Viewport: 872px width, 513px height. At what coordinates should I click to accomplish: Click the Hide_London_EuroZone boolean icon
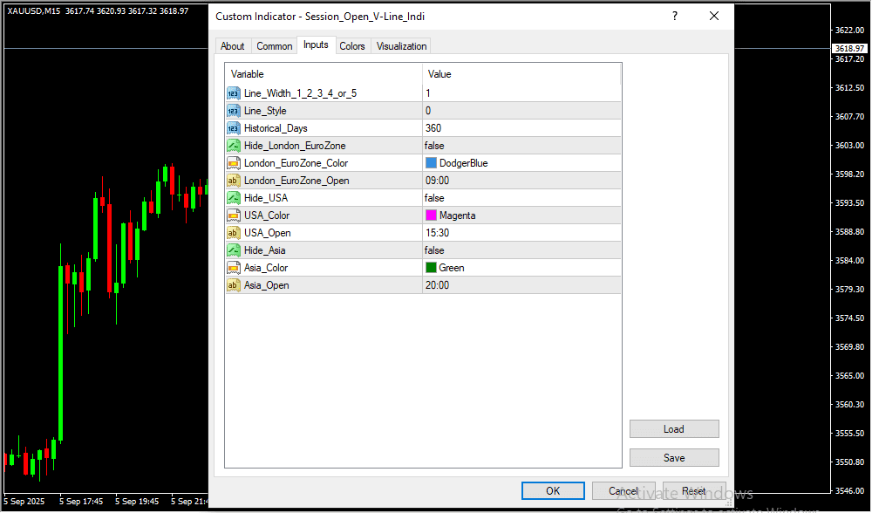tap(234, 146)
